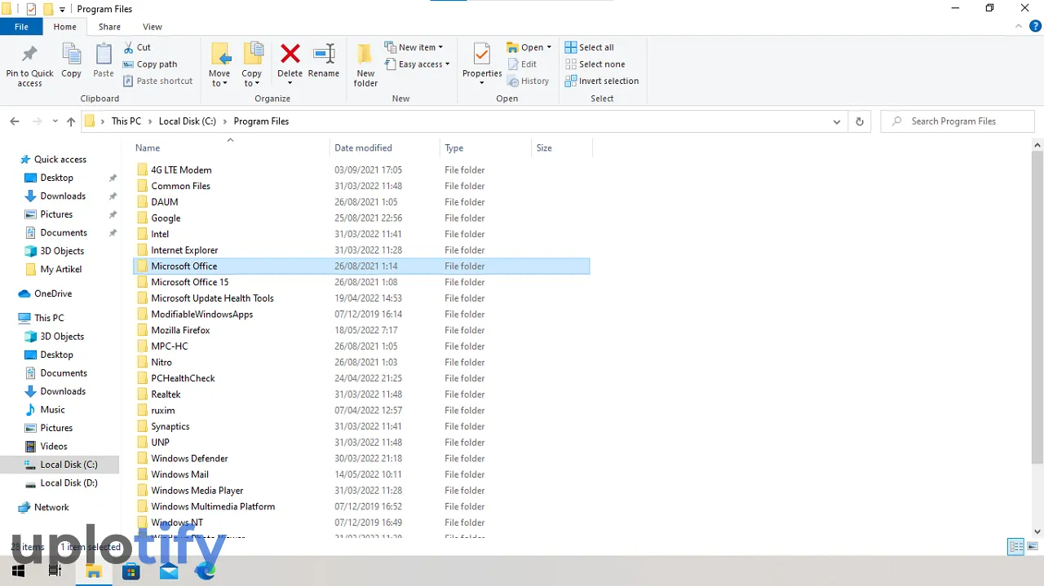The image size is (1044, 586).
Task: Select Downloads under Quick access
Action: (x=63, y=196)
